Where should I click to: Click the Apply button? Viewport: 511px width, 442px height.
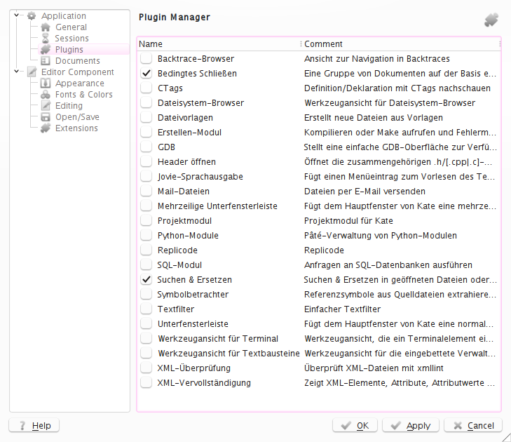click(411, 425)
